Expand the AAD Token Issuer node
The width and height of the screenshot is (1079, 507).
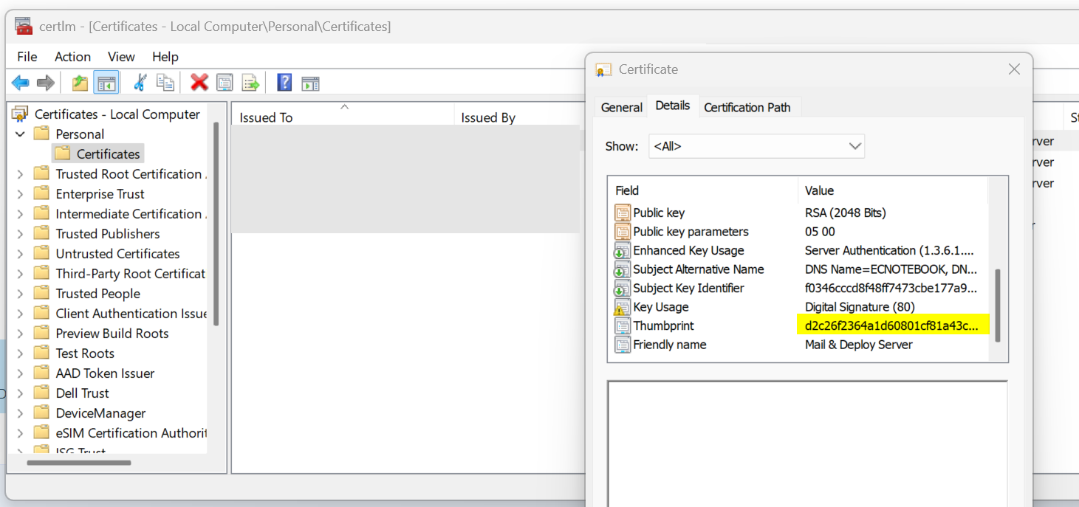(x=20, y=373)
